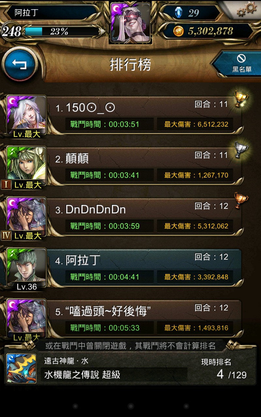Tap the blue diamond gem icon
261x417 pixels.
click(179, 13)
